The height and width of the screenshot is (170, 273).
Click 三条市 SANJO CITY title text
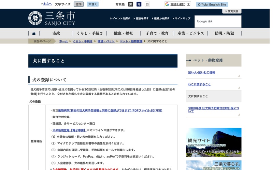point(60,18)
